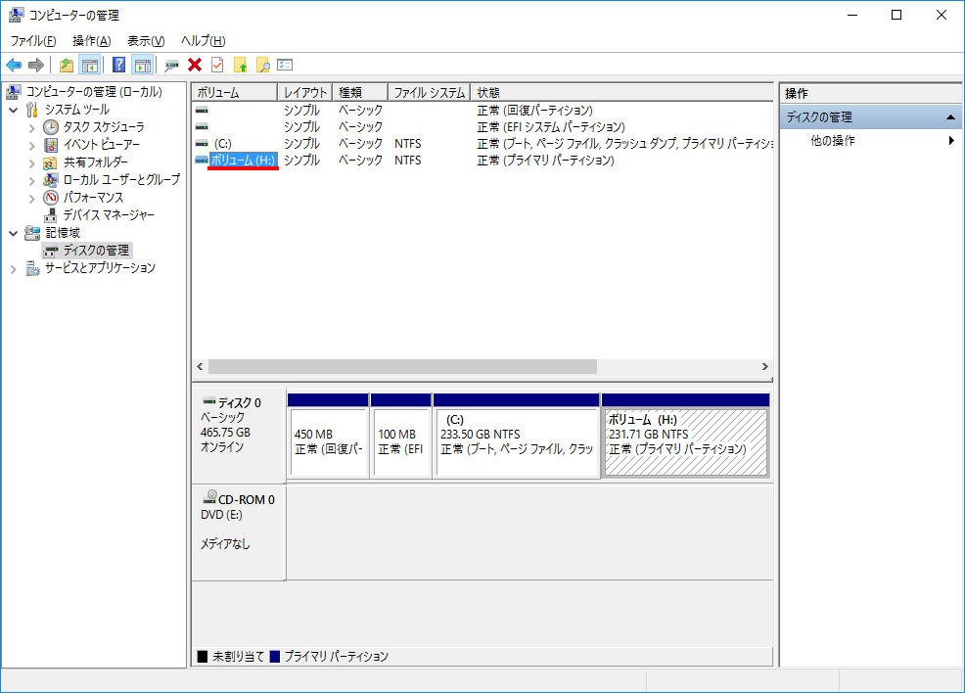The height and width of the screenshot is (693, 965).
Task: Collapse the システム ツール node
Action: tap(14, 110)
